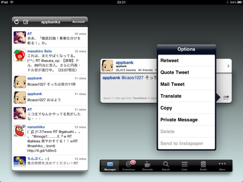
Task: Tap もんぷく avatar in timeline
Action: (x=20, y=162)
